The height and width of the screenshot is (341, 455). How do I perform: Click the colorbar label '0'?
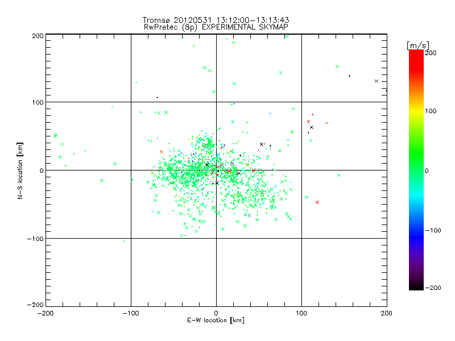click(x=427, y=170)
